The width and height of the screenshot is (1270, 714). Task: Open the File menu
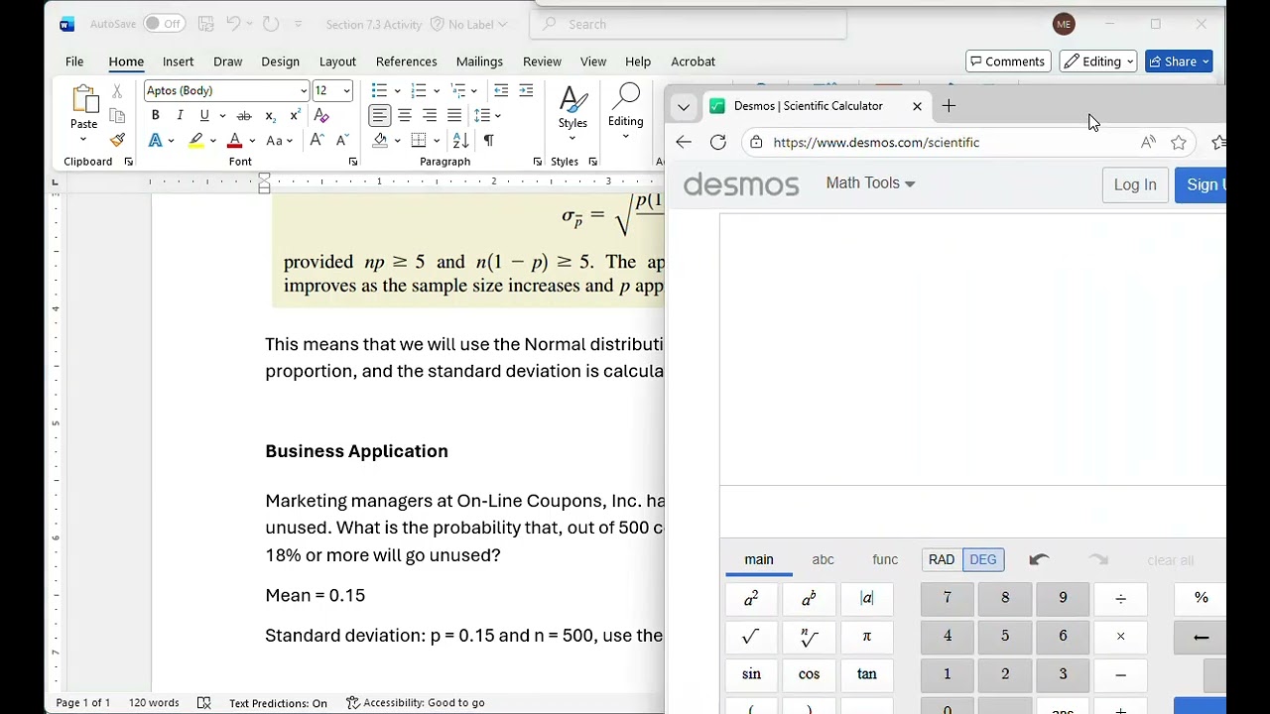[x=74, y=61]
